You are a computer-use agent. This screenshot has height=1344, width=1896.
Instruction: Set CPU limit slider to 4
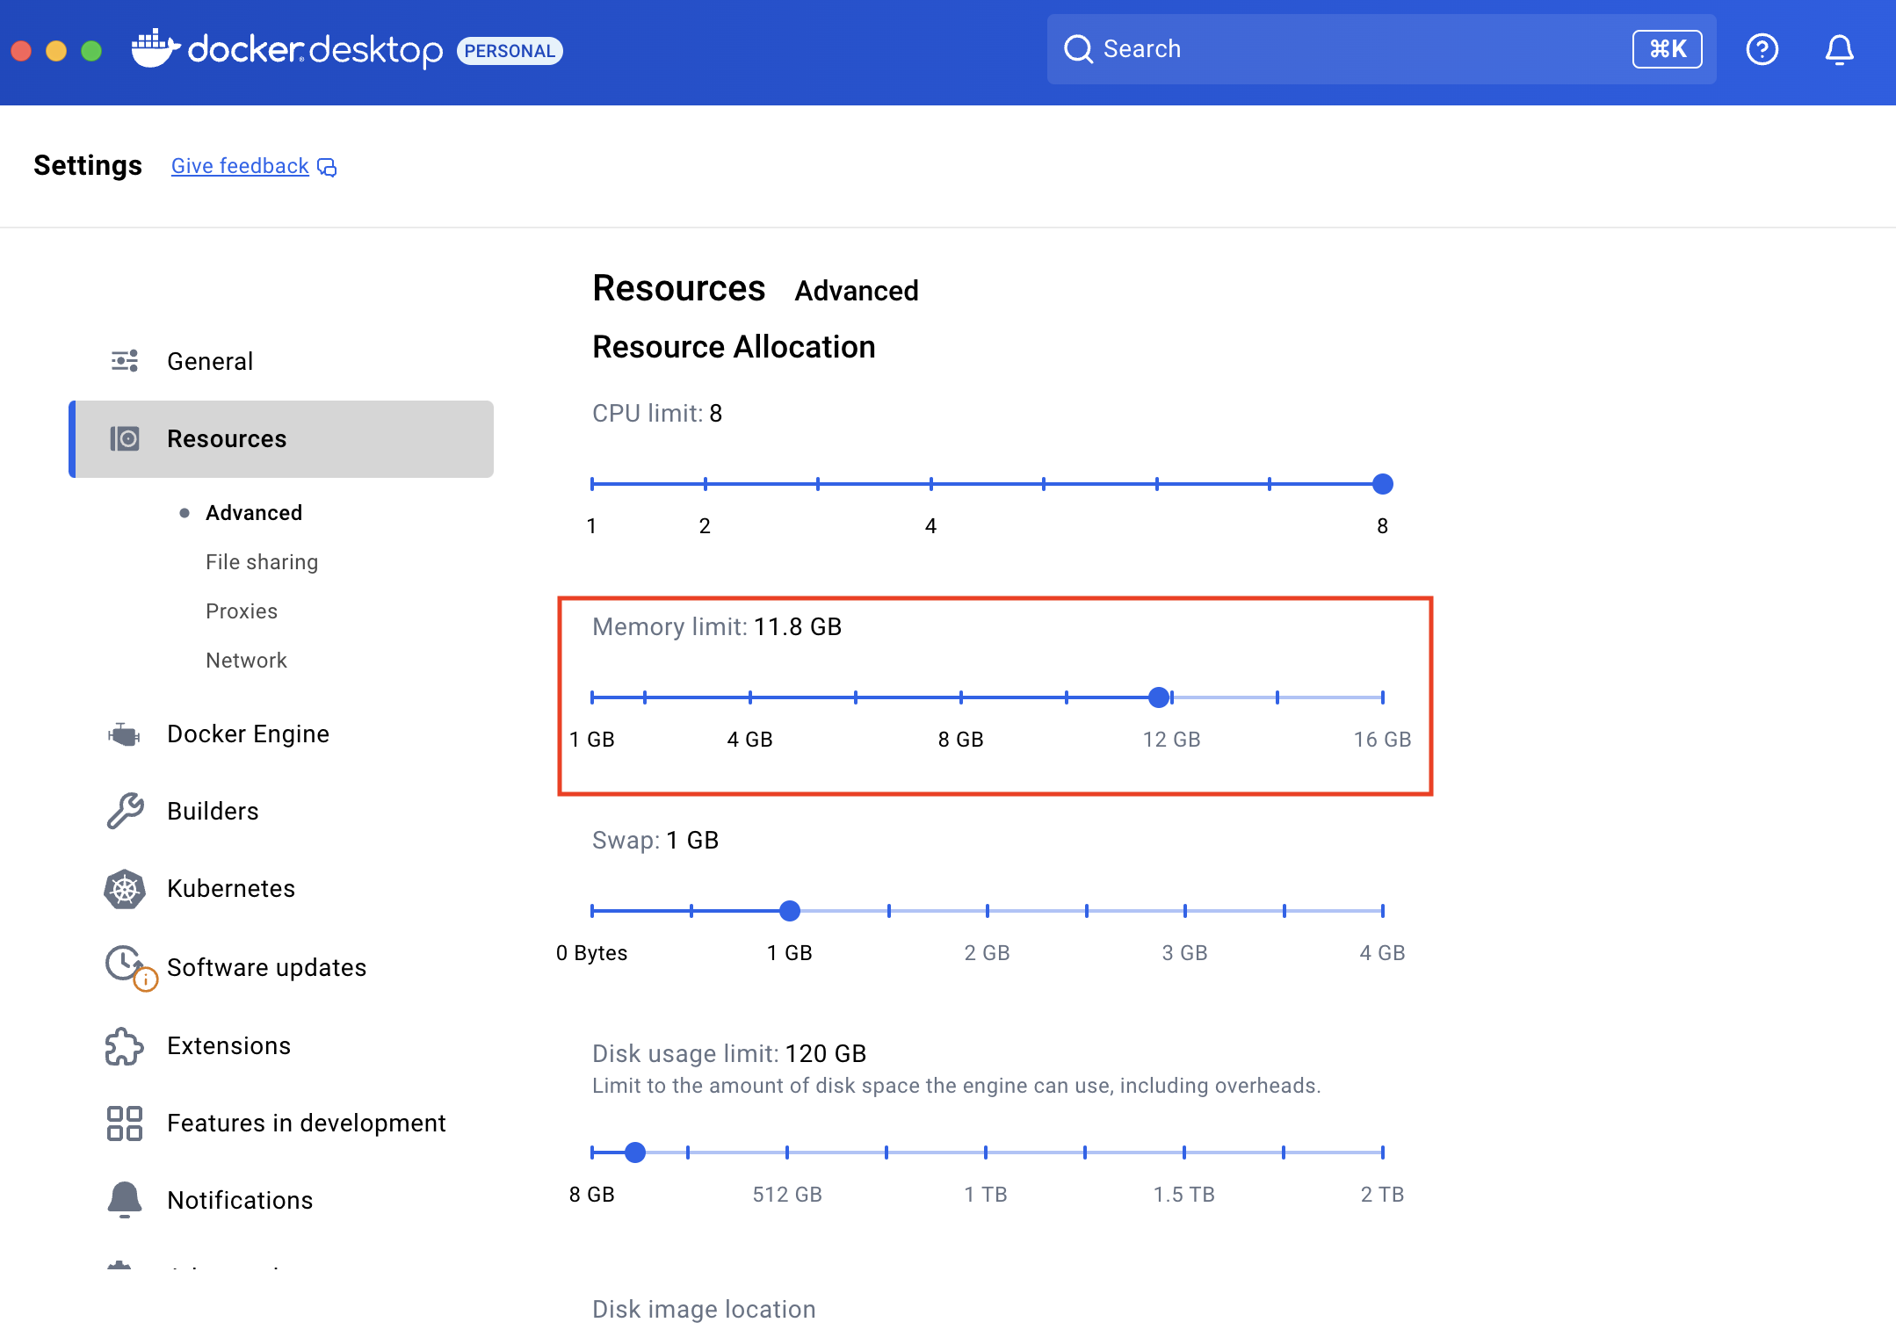(931, 484)
